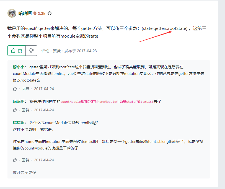Image resolution: width=225 pixels, height=189 pixels.
Task: Reply to 穆小小's comment via 回复
Action: (x=25, y=89)
